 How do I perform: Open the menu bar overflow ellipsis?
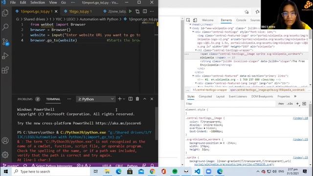click(73, 2)
